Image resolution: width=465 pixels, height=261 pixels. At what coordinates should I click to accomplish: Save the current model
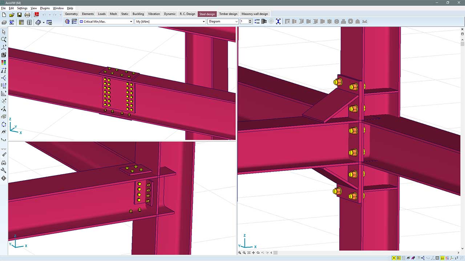click(x=19, y=15)
